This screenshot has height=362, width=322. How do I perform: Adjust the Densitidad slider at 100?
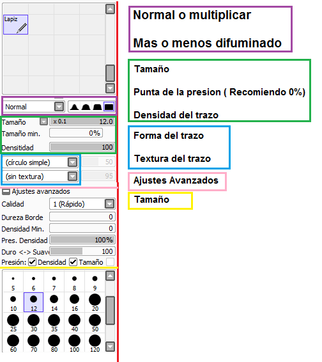point(82,147)
